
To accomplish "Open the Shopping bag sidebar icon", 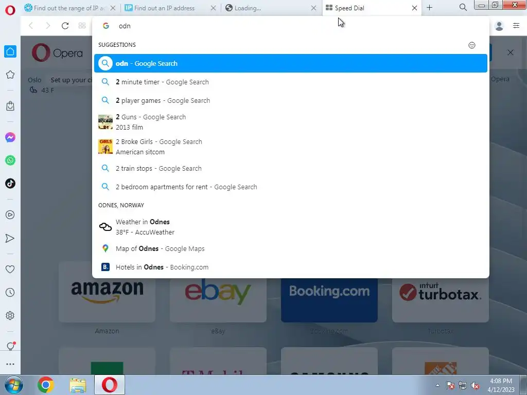I will coord(10,106).
